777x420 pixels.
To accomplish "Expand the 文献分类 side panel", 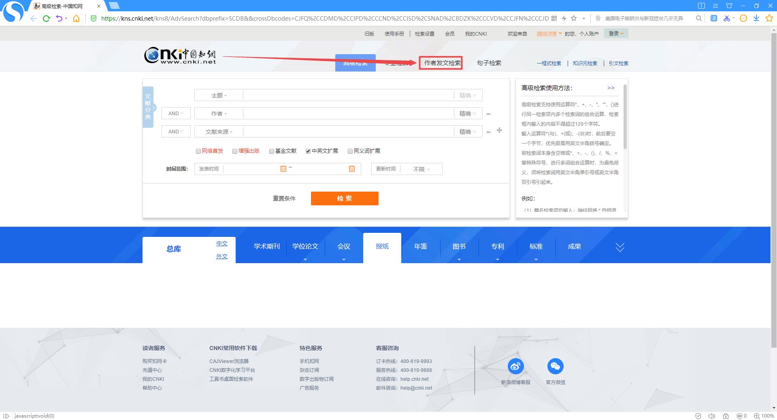I will [148, 107].
